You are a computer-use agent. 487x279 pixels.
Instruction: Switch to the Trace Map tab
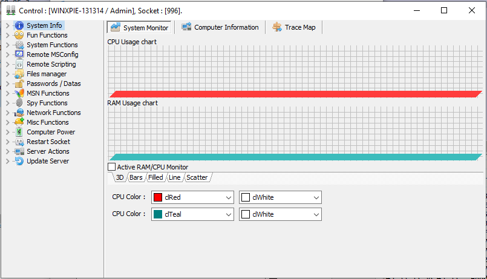(295, 27)
